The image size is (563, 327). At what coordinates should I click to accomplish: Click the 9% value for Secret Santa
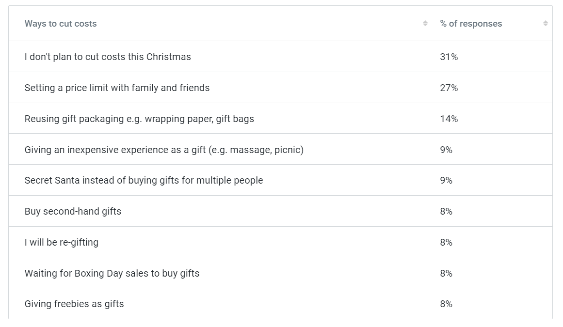(446, 180)
